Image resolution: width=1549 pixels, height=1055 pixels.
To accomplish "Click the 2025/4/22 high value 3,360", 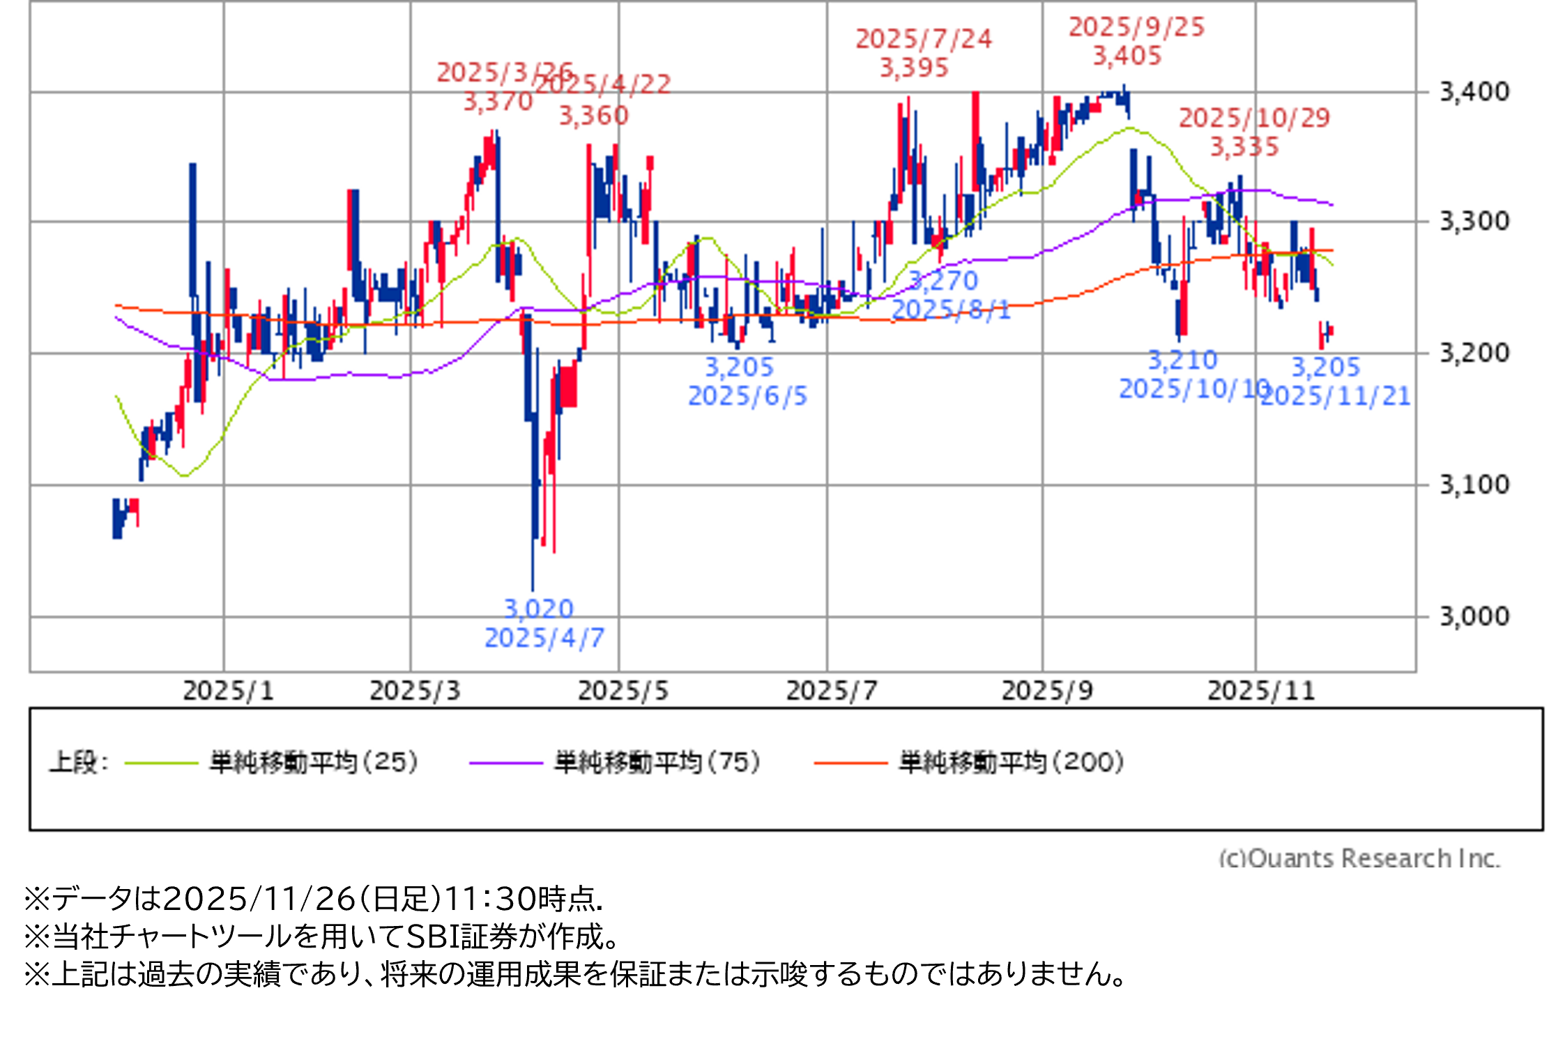I will pos(593,116).
